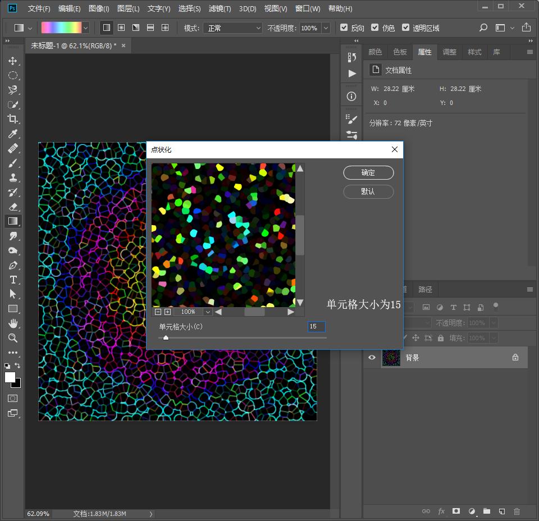
Task: Click the delete layer trash icon
Action: [517, 511]
